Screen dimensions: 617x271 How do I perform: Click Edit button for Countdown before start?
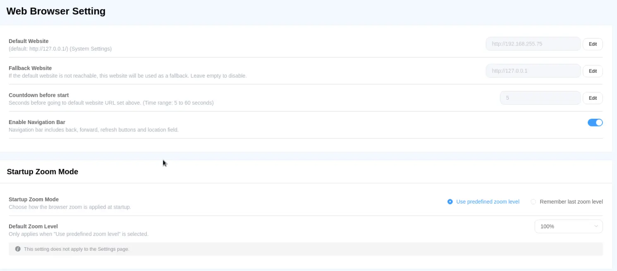(593, 98)
